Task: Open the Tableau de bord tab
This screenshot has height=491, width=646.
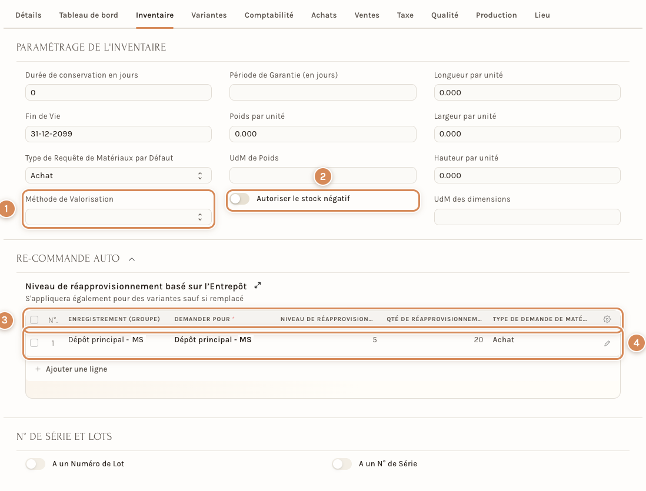Action: pyautogui.click(x=89, y=15)
